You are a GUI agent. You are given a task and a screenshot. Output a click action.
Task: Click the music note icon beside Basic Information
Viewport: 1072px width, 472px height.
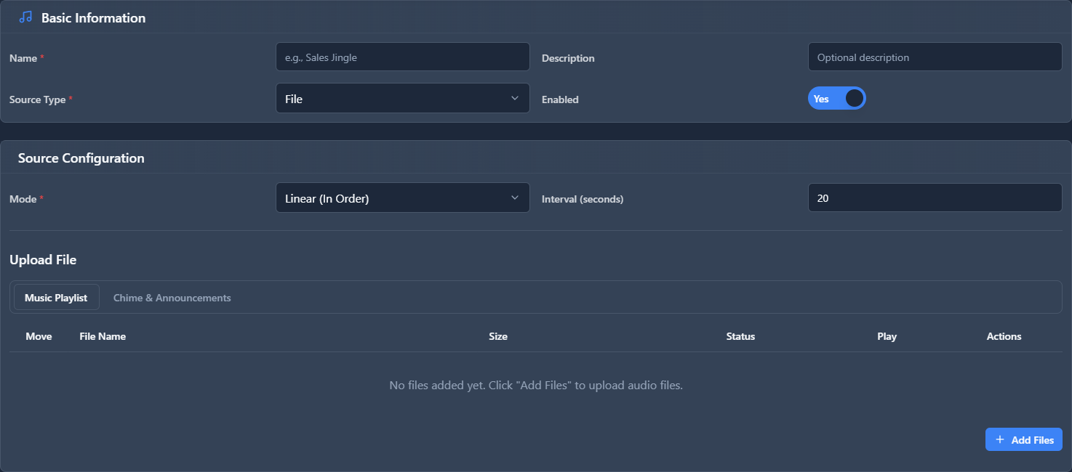25,17
